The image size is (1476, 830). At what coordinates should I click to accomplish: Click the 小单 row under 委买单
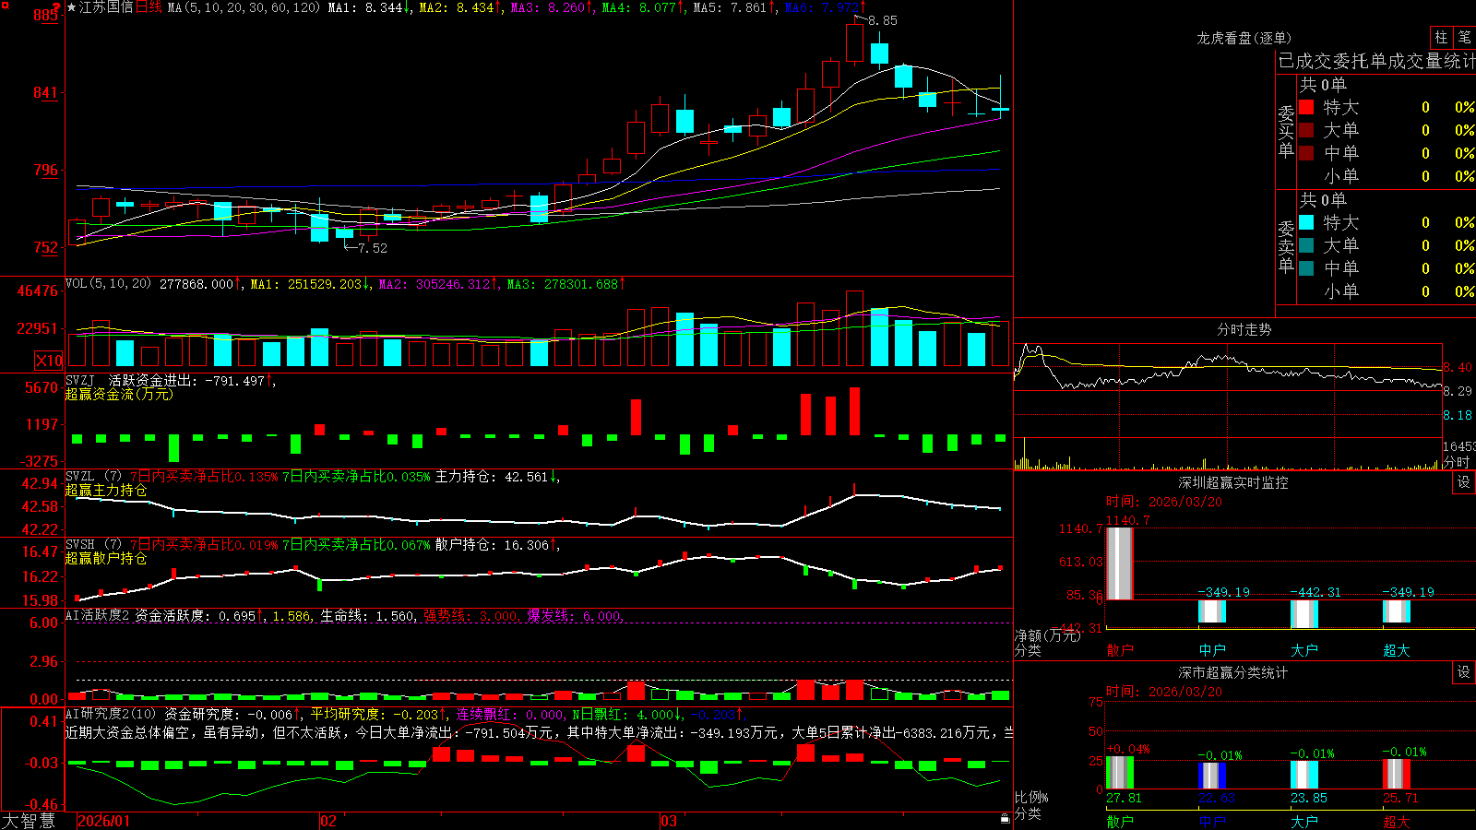1386,175
